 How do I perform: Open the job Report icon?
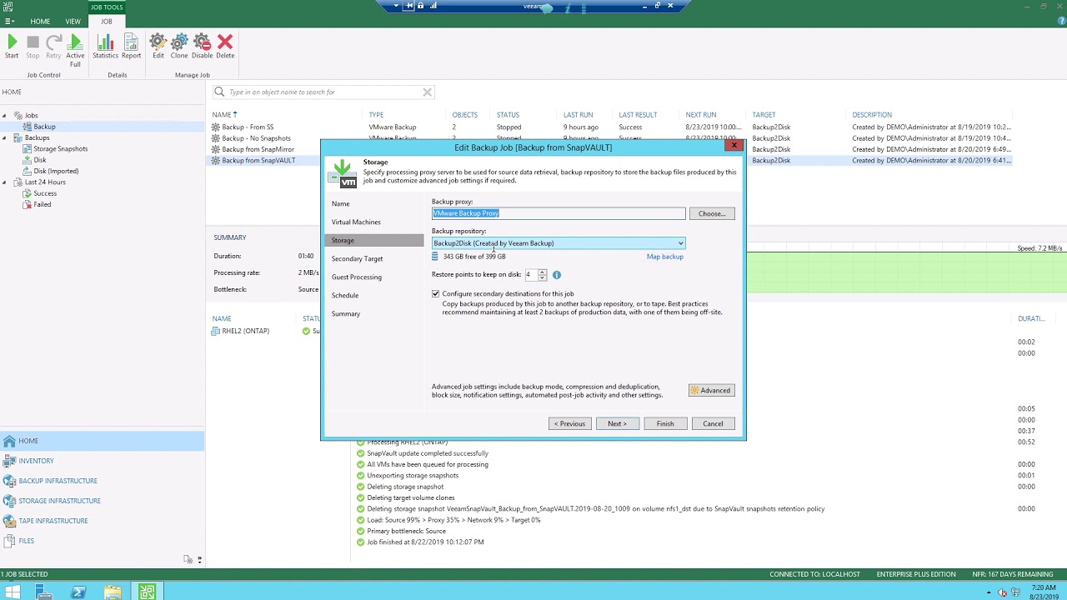tap(131, 47)
